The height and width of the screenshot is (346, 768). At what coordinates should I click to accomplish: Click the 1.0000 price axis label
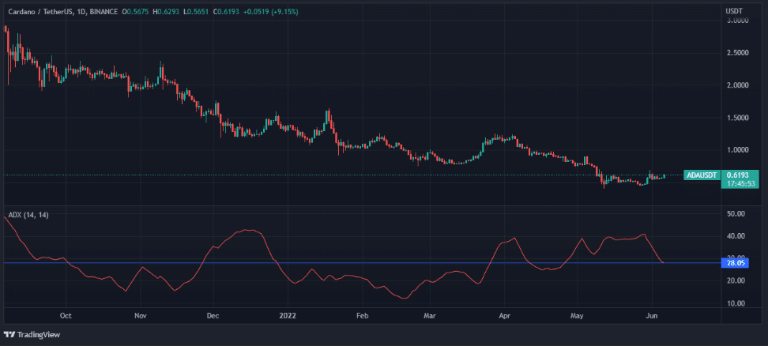tap(738, 150)
